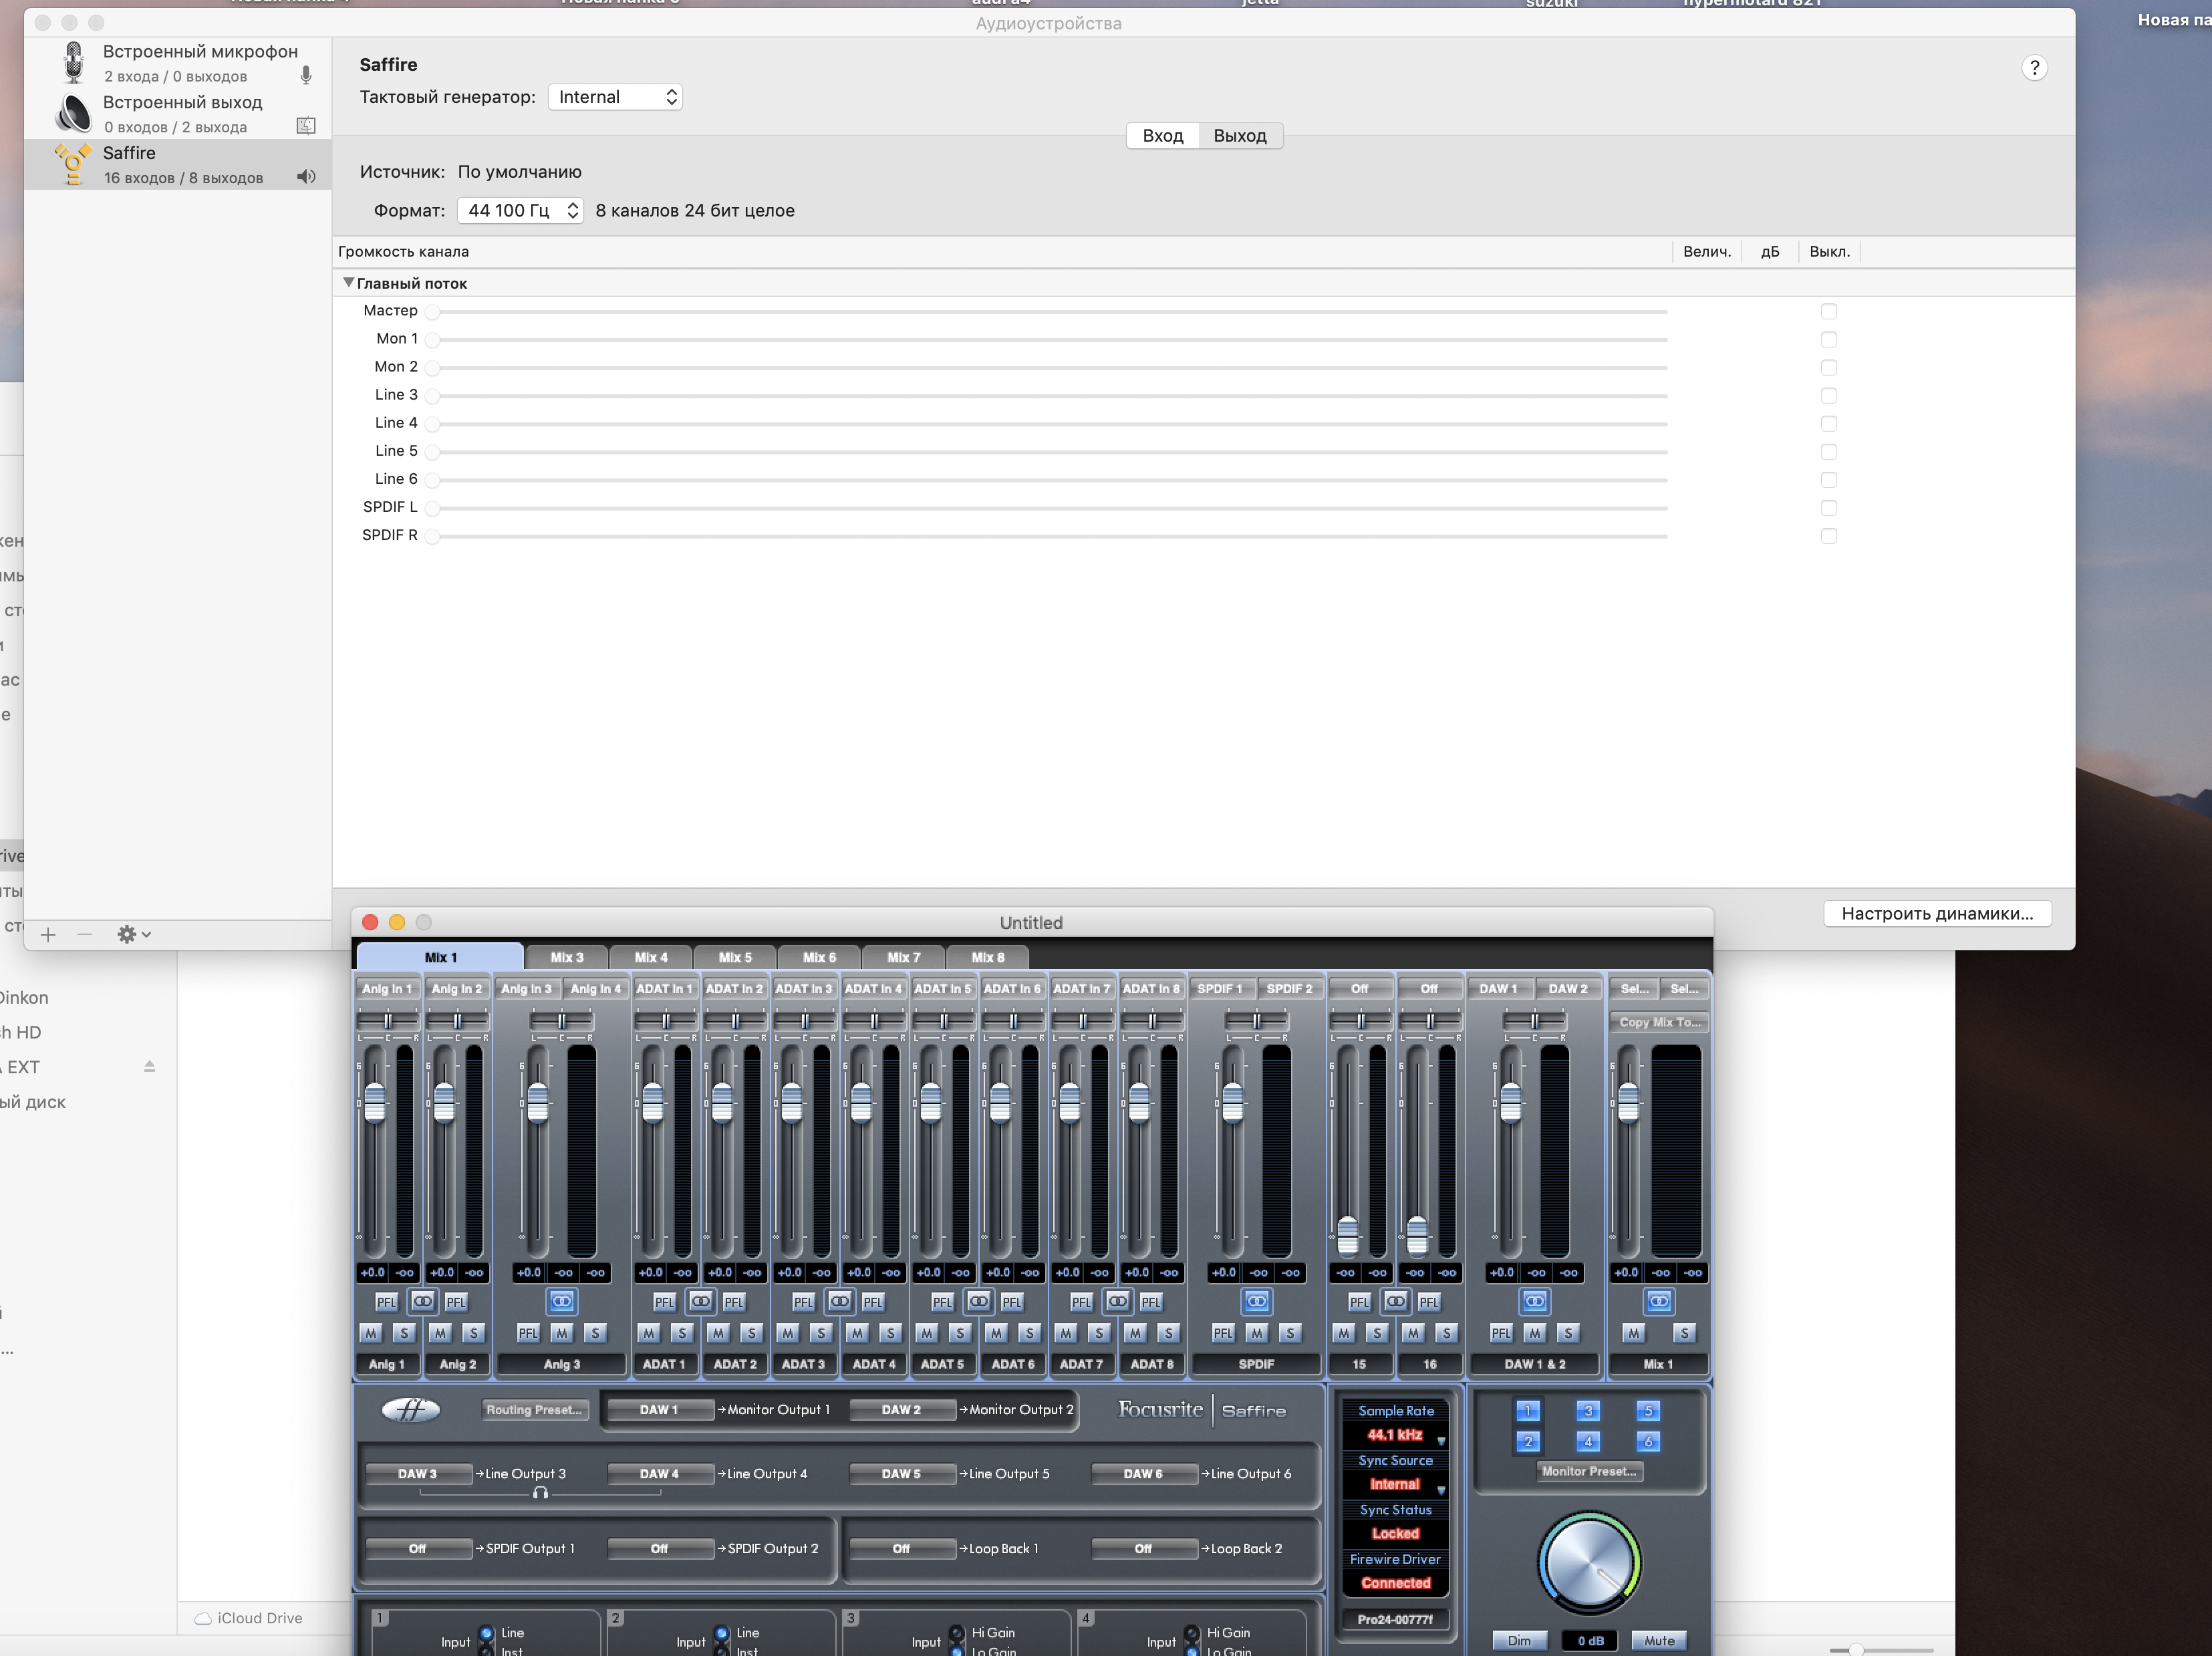
Task: Click the plus icon to add device
Action: point(48,934)
